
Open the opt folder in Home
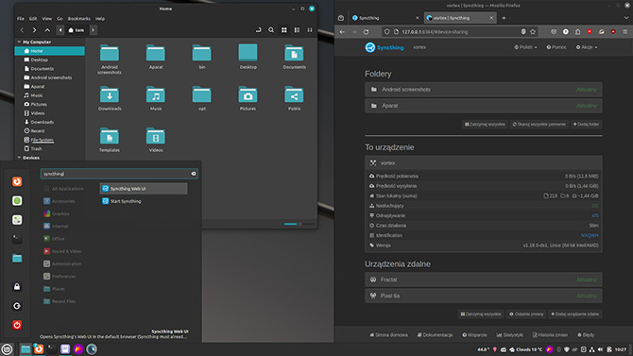202,95
